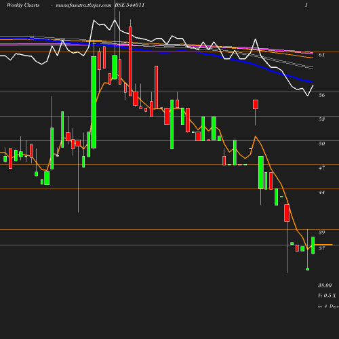Click the price label 44
Screen dimensions: 339x339
point(321,192)
